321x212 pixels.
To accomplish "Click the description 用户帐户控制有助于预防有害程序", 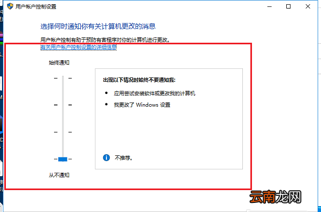I will pyautogui.click(x=105, y=40).
